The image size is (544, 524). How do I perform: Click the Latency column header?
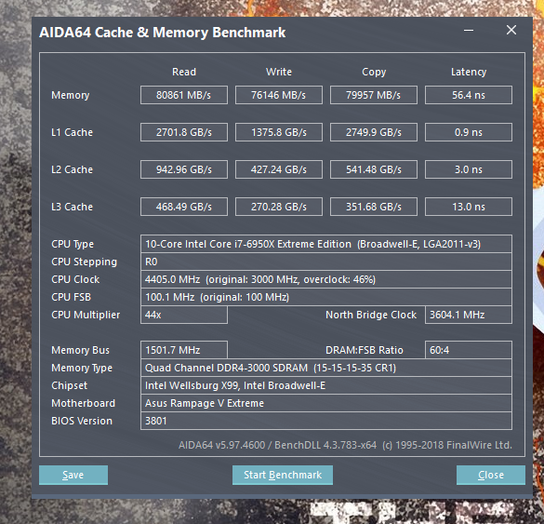click(x=469, y=72)
